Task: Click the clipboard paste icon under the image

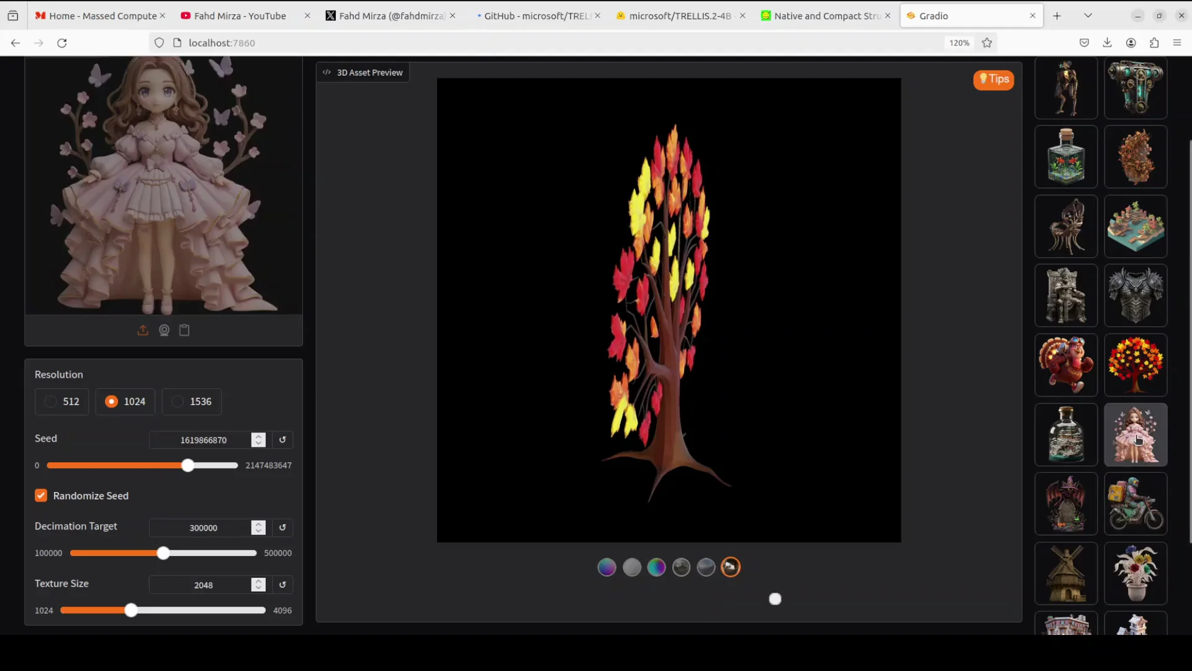Action: coord(184,331)
